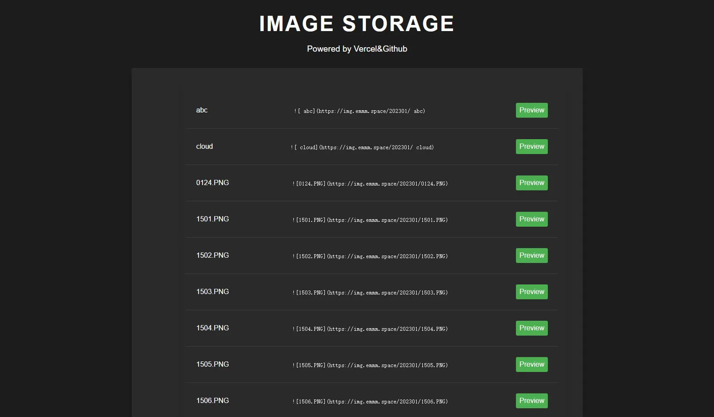Click the 1505.PNG markdown link text
This screenshot has height=417, width=714.
[370, 365]
